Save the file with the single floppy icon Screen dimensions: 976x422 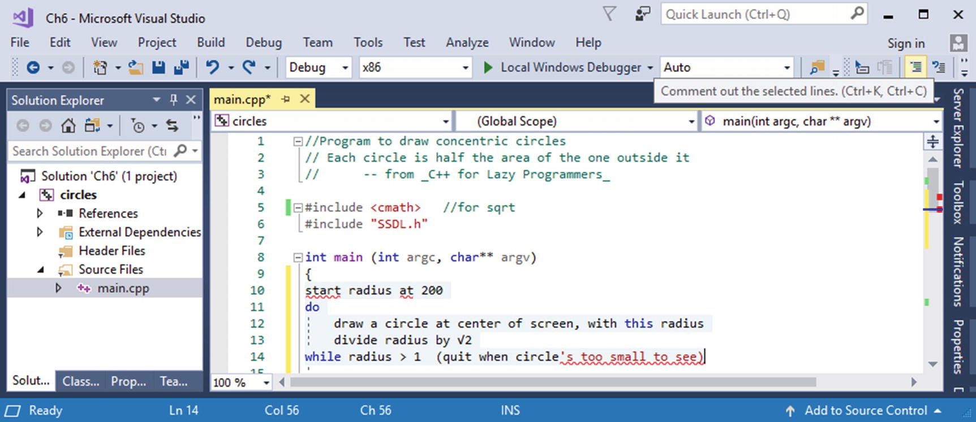coord(158,68)
